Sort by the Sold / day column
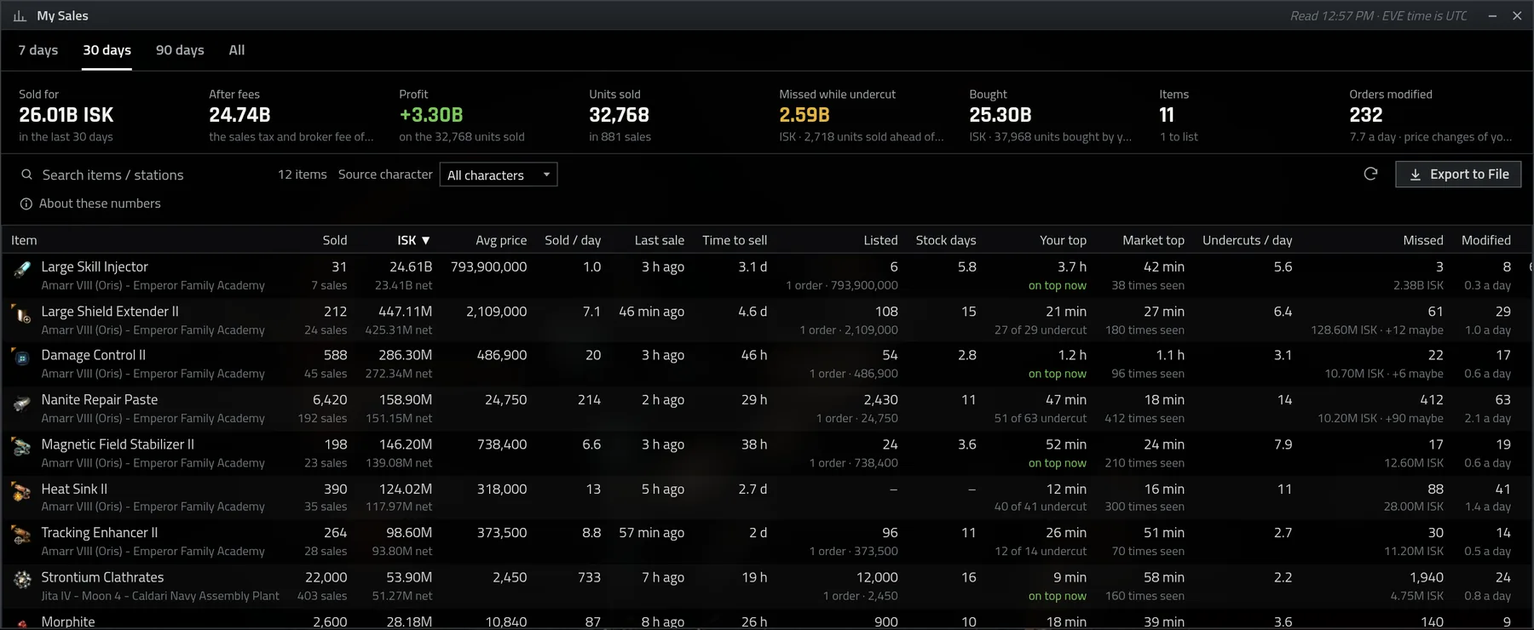 pos(573,240)
